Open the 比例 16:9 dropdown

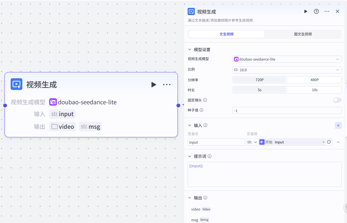click(x=287, y=70)
